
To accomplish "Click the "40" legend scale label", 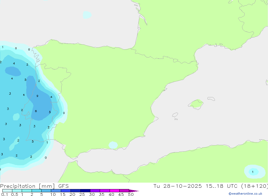I will coord(111,194).
